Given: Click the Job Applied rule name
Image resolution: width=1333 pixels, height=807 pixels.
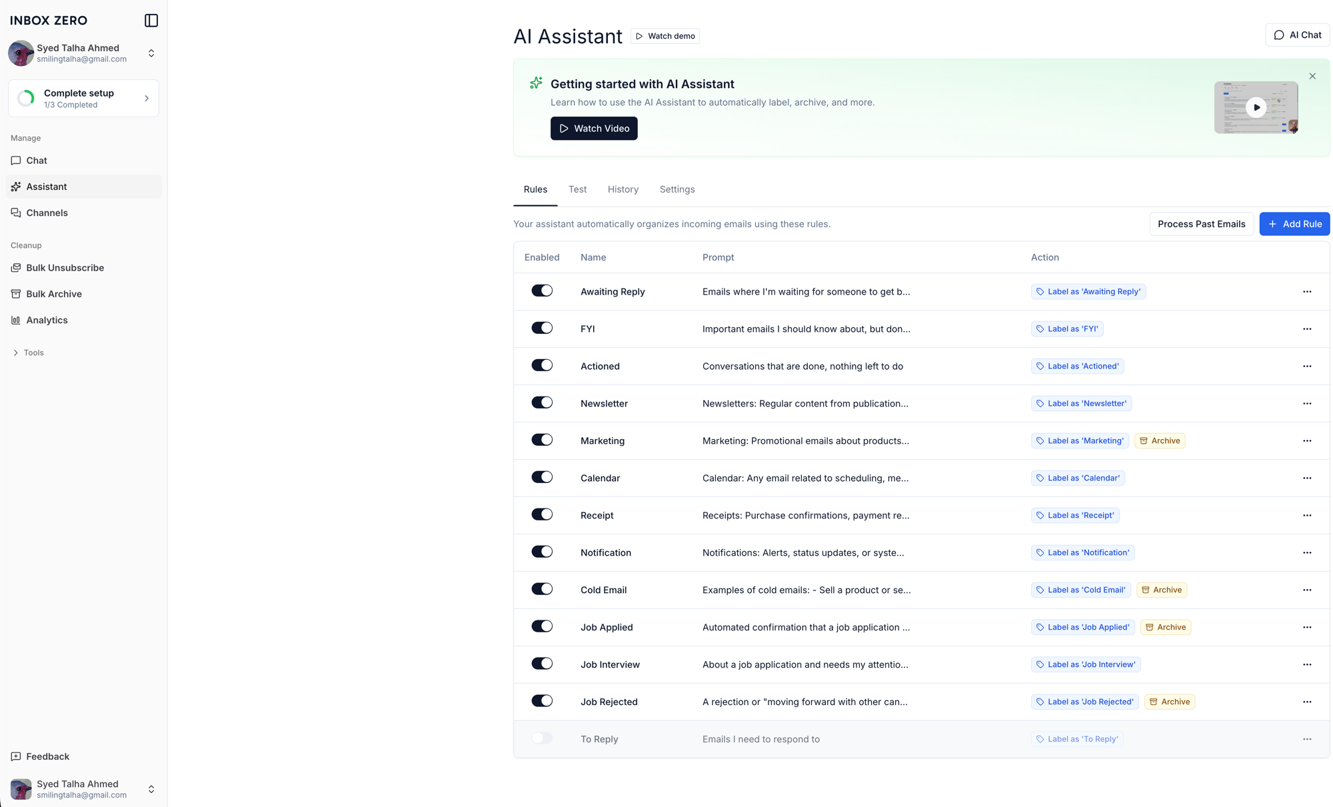Looking at the screenshot, I should (x=607, y=628).
